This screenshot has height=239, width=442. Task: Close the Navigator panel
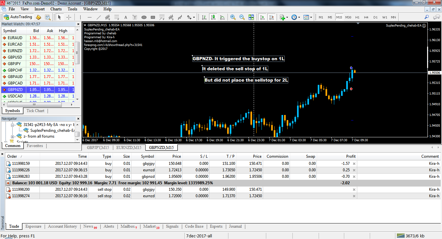tap(78, 119)
